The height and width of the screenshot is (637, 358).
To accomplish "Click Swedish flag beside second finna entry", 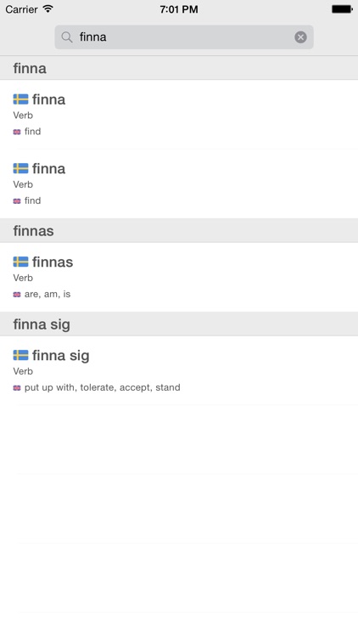I will (20, 168).
